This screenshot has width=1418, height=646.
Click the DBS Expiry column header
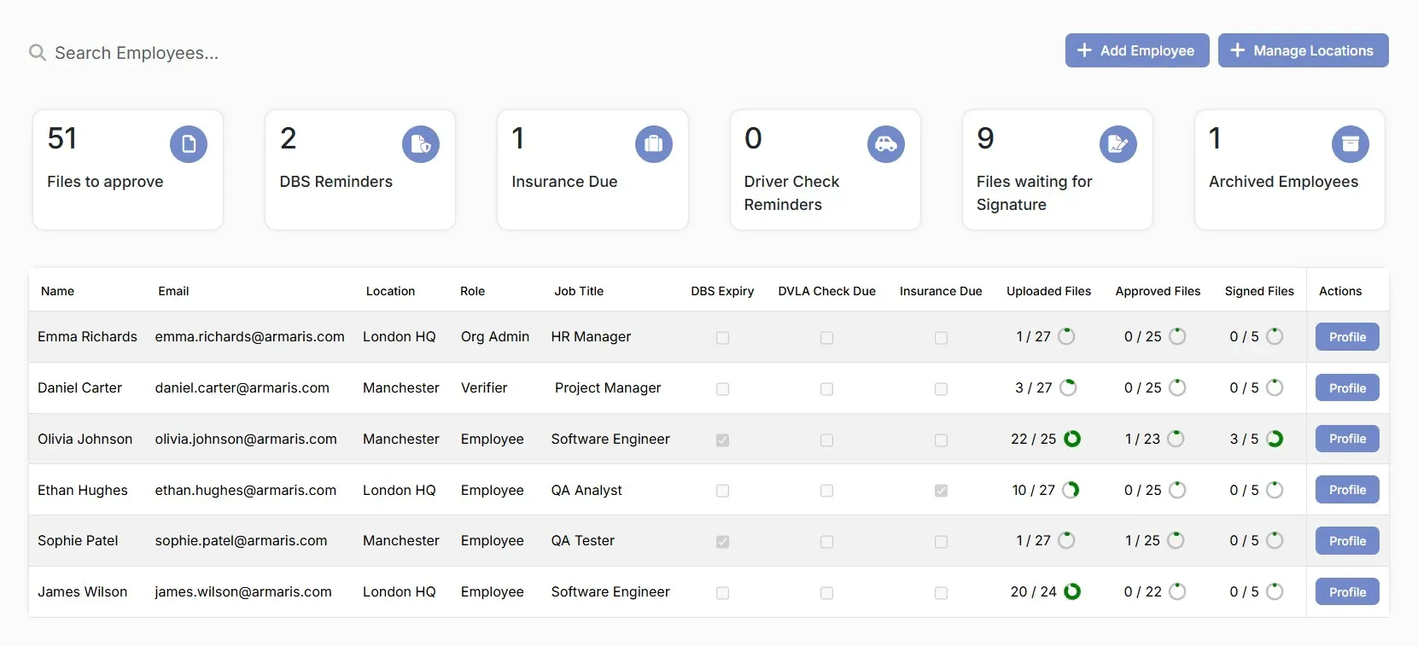[722, 291]
